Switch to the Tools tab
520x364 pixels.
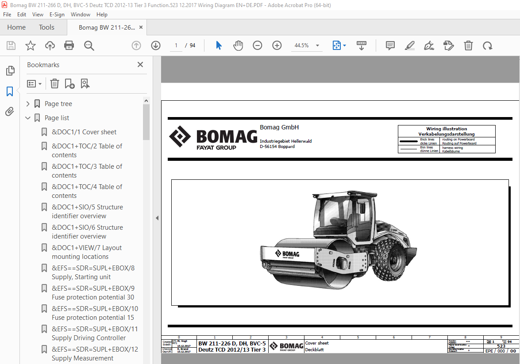point(46,27)
